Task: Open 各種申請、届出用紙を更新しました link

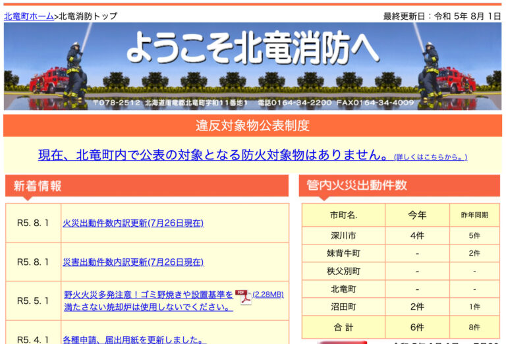Action: click(134, 339)
